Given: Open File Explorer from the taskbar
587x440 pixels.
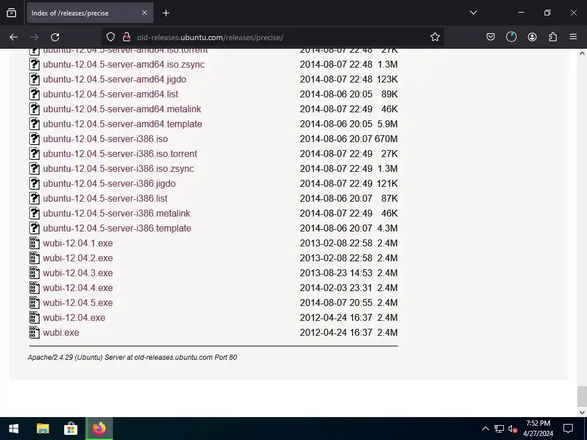Looking at the screenshot, I should pyautogui.click(x=42, y=429).
